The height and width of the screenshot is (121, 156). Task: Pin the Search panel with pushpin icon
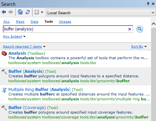[x=148, y=4]
